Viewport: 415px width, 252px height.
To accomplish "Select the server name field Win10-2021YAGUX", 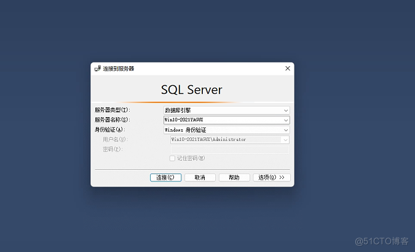I will click(226, 120).
